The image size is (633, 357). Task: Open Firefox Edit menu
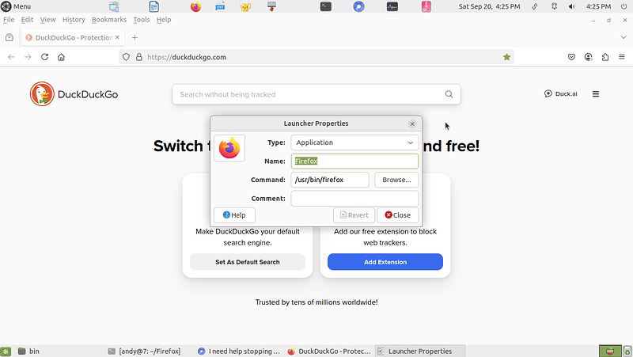click(x=27, y=19)
